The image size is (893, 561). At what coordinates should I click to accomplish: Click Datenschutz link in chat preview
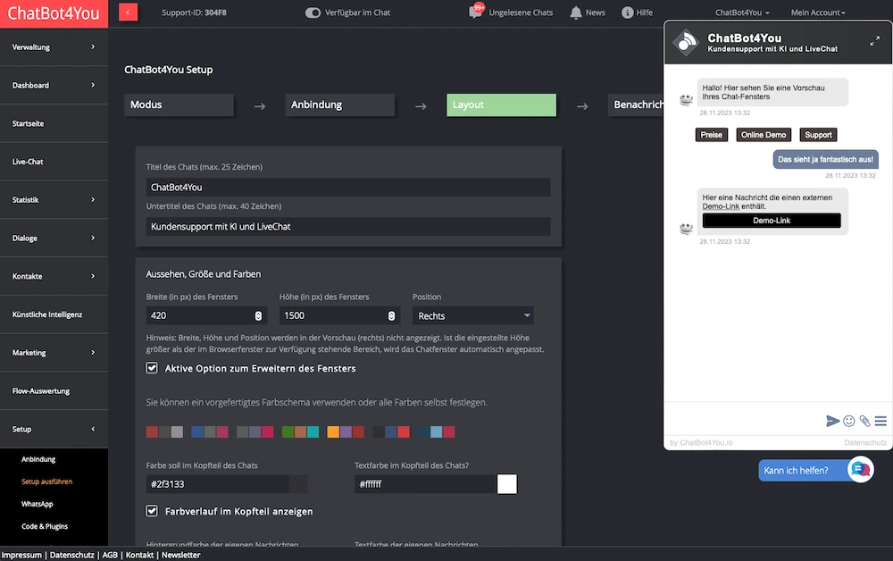(865, 442)
